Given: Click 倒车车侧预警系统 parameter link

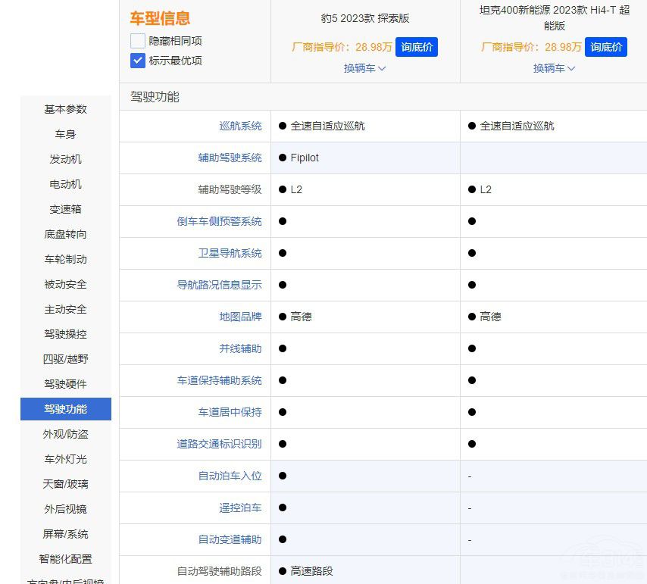Looking at the screenshot, I should click(219, 221).
